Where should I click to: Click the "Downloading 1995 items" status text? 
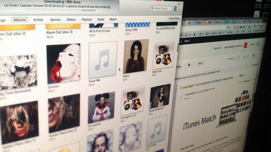click(x=62, y=2)
